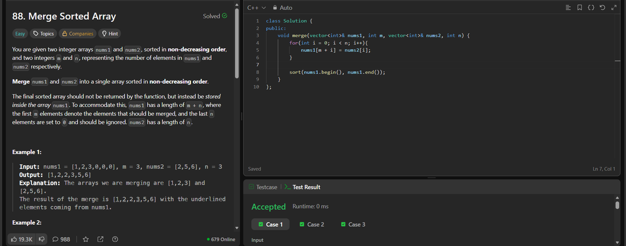Open the 988 comments section

click(x=62, y=239)
